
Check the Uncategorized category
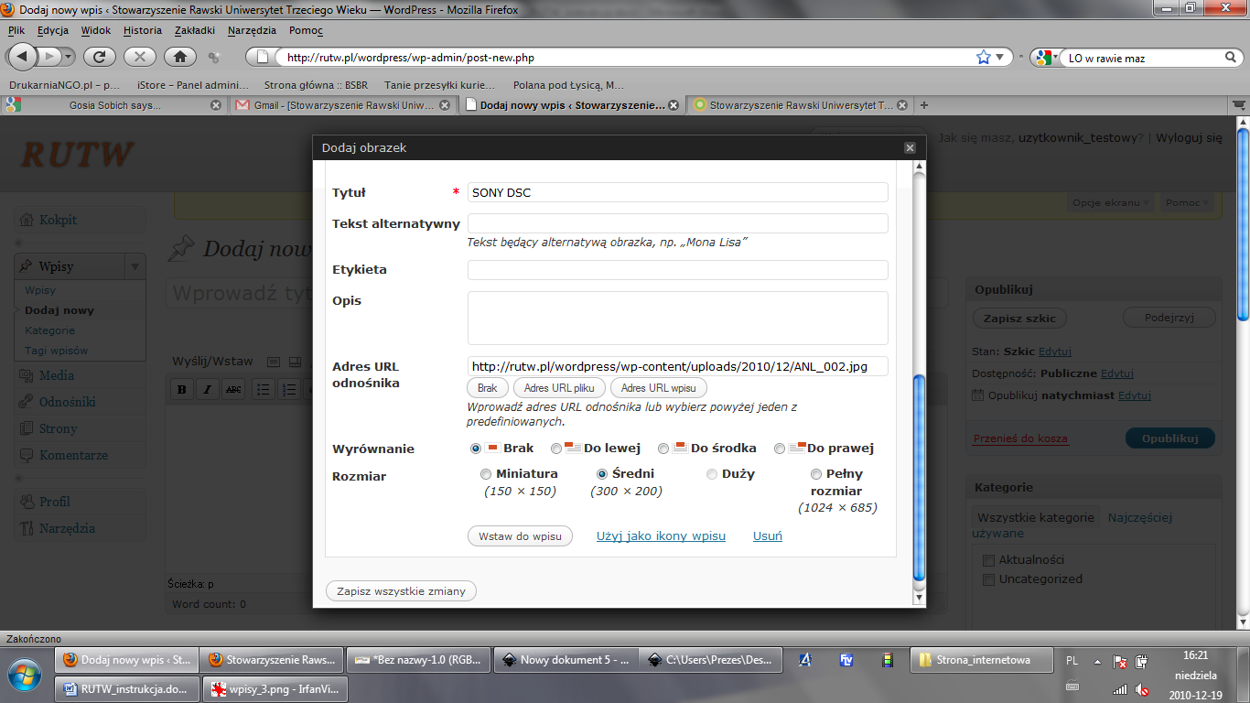tap(987, 579)
